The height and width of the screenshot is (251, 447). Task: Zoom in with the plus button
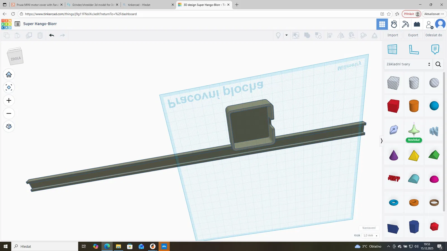[9, 100]
